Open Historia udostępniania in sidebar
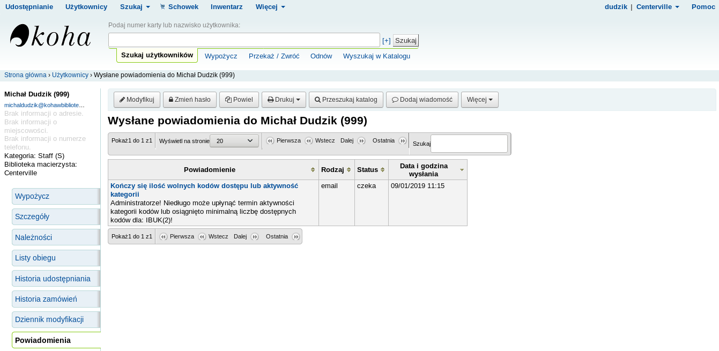This screenshot has height=351, width=719. (x=53, y=279)
